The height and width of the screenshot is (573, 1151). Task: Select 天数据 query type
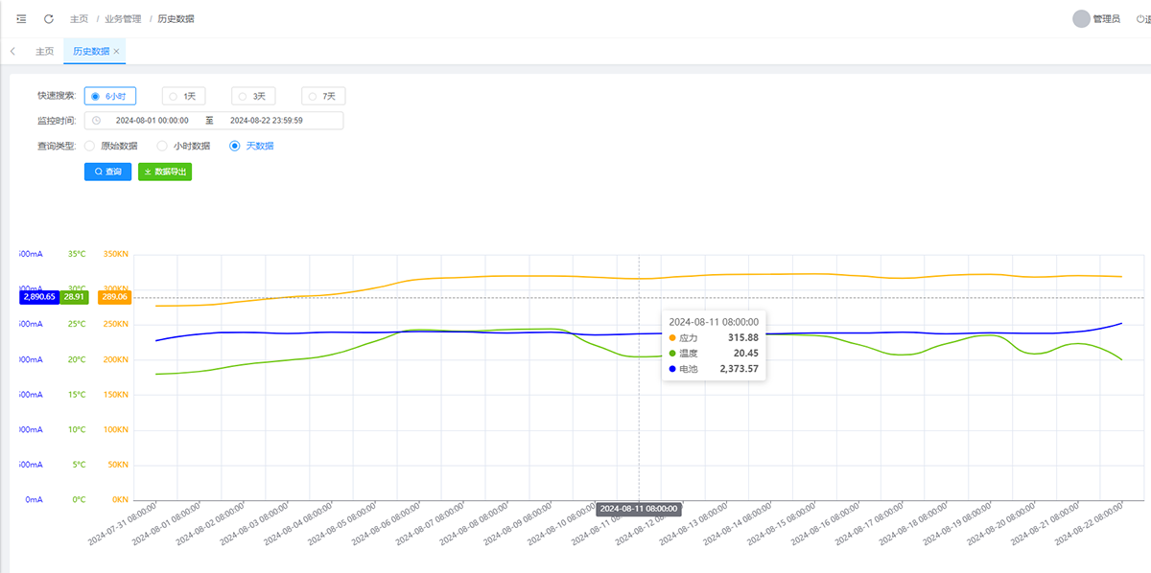[x=252, y=147]
